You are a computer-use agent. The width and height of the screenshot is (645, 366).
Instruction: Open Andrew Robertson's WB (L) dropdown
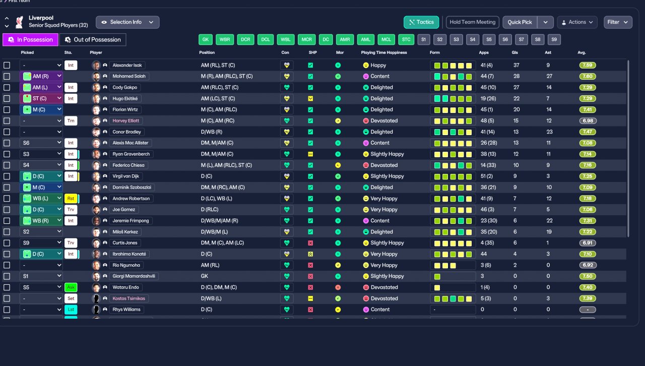point(41,198)
